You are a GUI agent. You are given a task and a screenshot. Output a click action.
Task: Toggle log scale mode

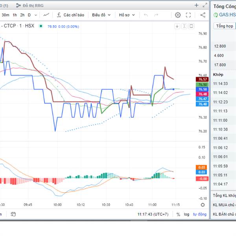[186, 214]
